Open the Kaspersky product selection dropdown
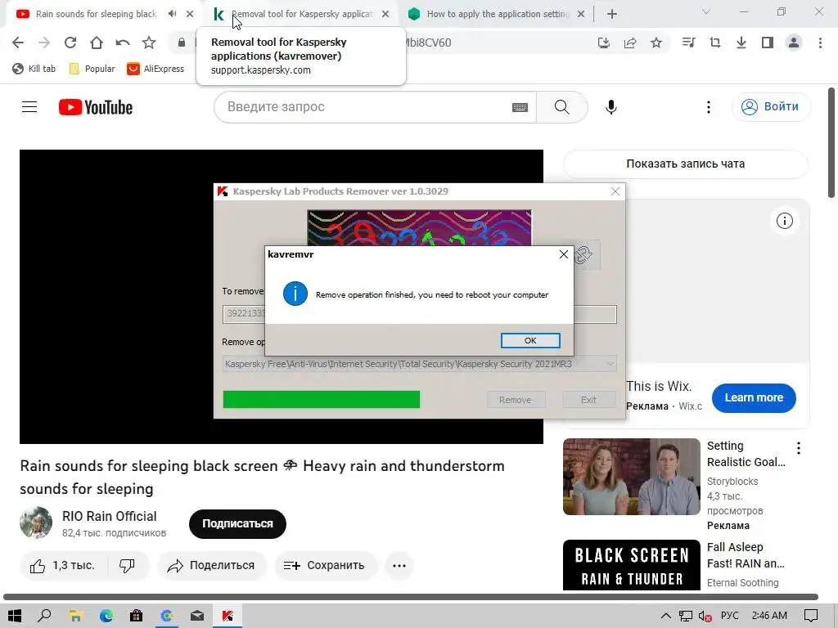The width and height of the screenshot is (838, 628). point(420,364)
